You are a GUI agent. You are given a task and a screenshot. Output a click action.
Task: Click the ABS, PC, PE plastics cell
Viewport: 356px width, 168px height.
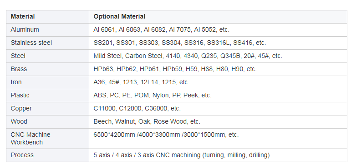click(x=218, y=95)
